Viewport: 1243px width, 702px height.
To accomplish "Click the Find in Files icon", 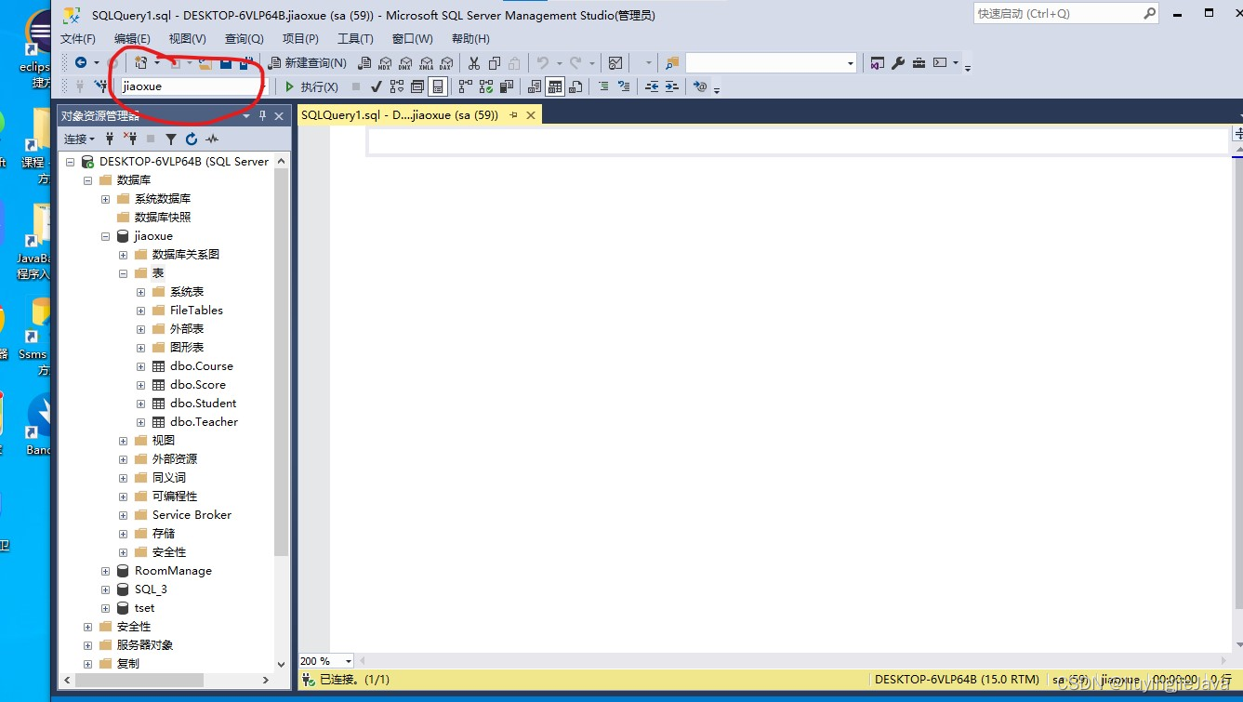I will point(672,63).
